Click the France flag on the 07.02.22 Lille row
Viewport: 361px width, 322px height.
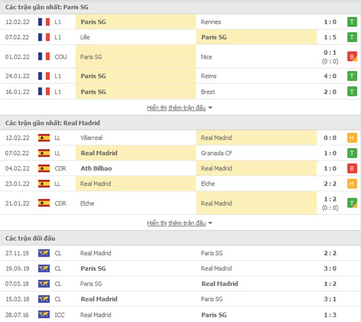click(x=44, y=37)
